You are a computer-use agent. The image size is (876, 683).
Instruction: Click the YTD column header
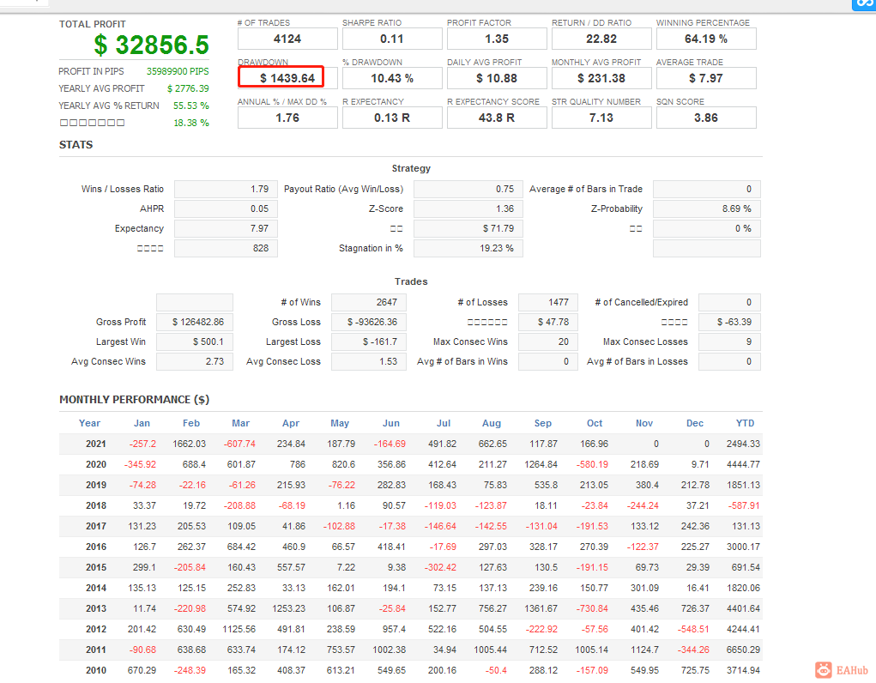[x=745, y=423]
